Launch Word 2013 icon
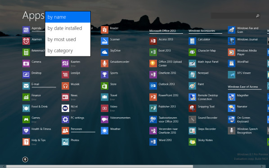The width and height of the screenshot is (269, 168). click(x=153, y=142)
